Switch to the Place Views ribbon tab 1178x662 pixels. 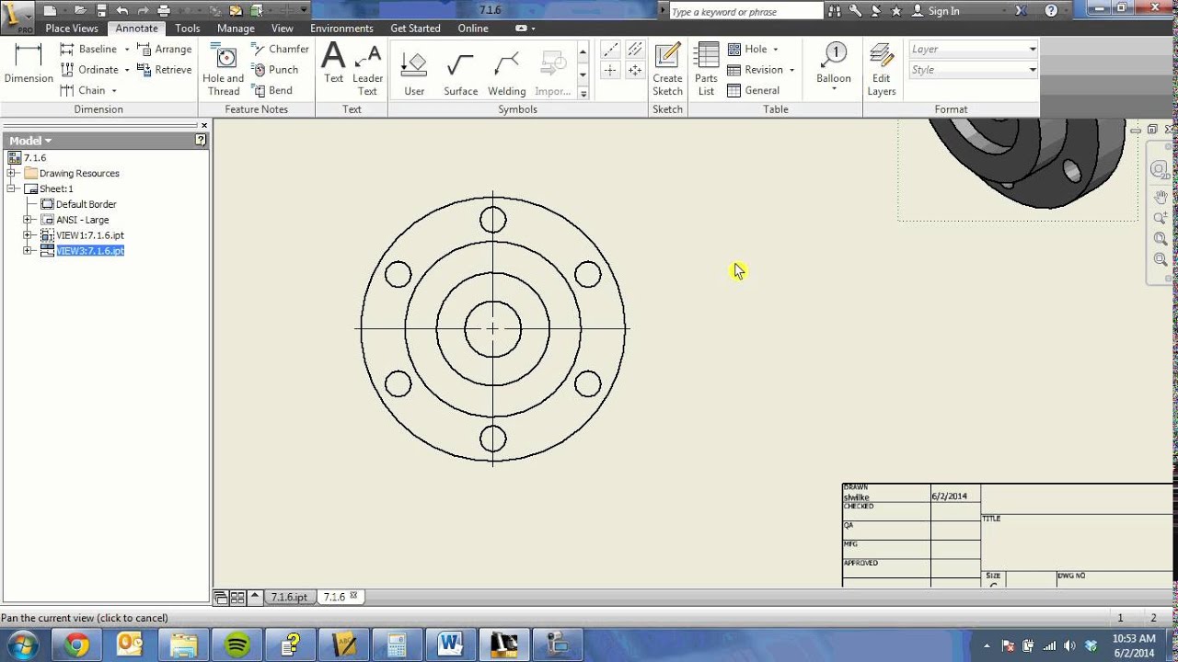pos(72,29)
